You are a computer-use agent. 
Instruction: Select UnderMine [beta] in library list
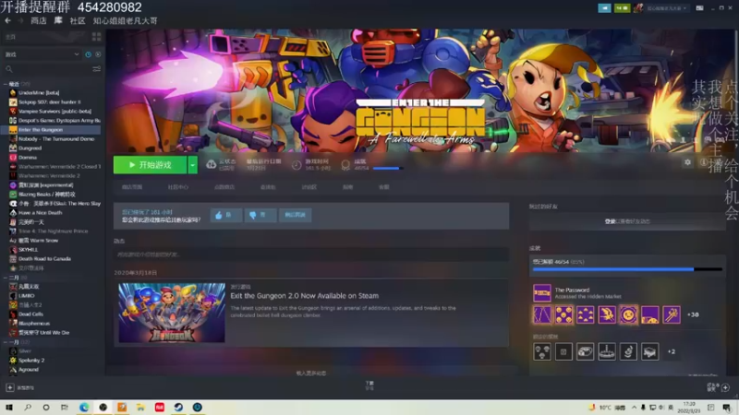pos(39,93)
